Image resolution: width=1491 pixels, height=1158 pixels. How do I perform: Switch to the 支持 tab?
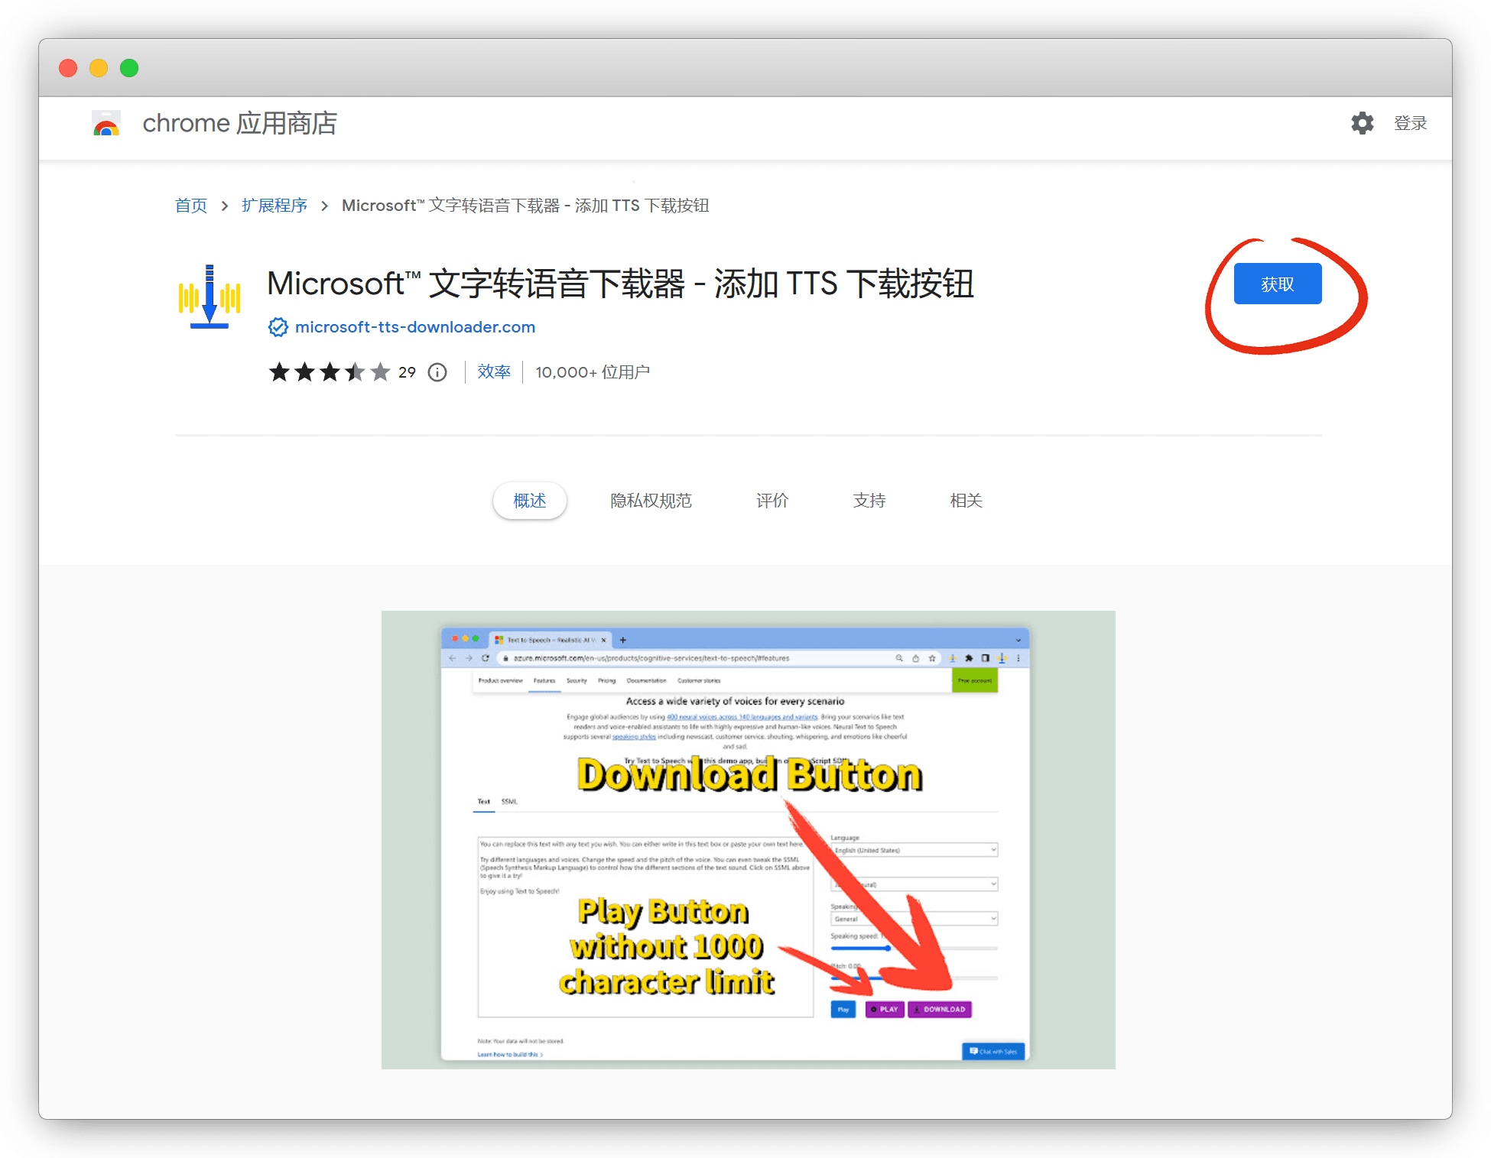pyautogui.click(x=869, y=501)
